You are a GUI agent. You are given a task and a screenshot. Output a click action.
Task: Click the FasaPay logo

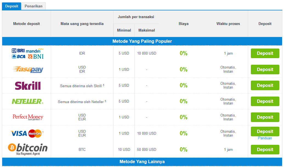click(28, 69)
